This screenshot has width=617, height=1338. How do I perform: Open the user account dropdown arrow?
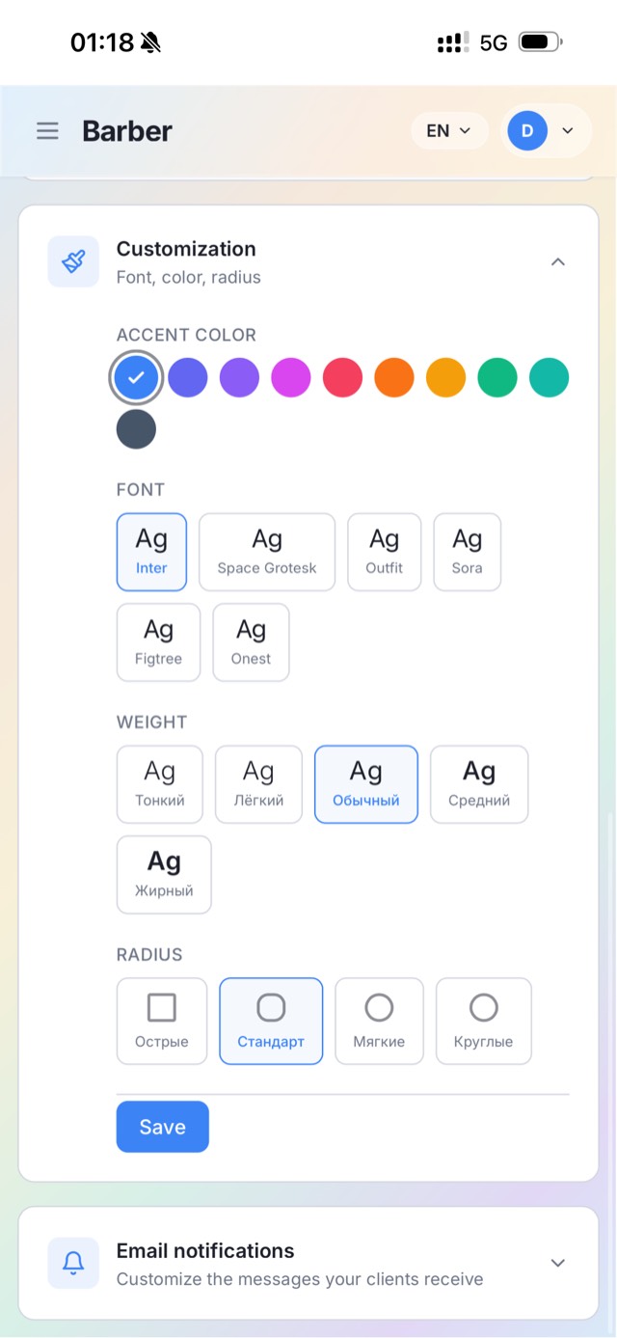(x=568, y=130)
